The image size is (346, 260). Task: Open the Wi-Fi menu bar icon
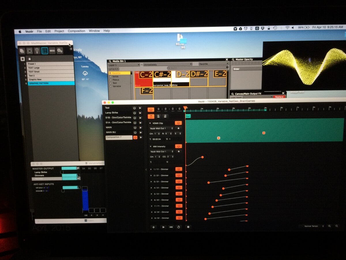287,28
